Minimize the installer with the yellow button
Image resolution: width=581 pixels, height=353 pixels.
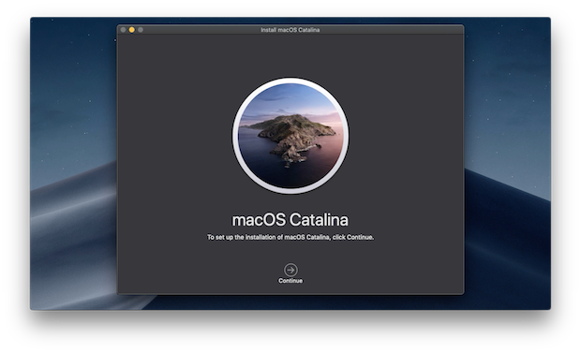132,30
